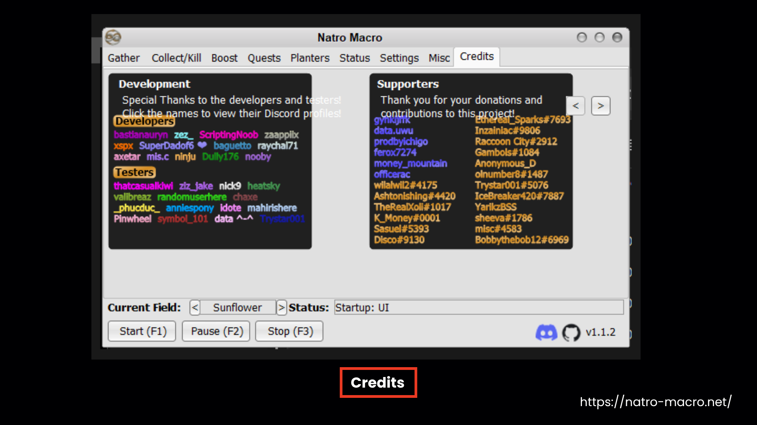
Task: Click the Natro Macro logo icon
Action: [113, 37]
